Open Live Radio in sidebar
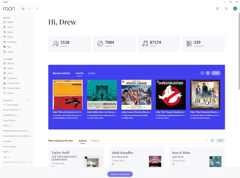This screenshot has width=240, height=178. (x=12, y=42)
